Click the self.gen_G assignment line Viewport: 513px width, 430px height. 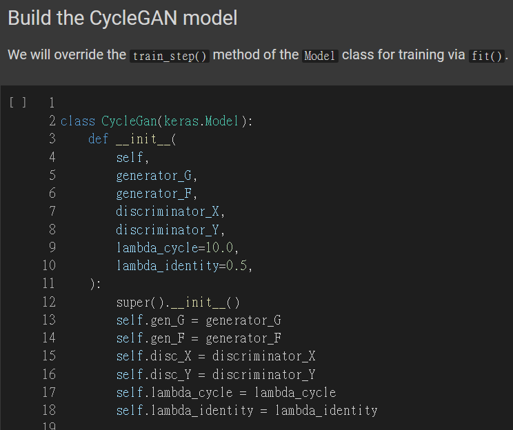tap(198, 320)
